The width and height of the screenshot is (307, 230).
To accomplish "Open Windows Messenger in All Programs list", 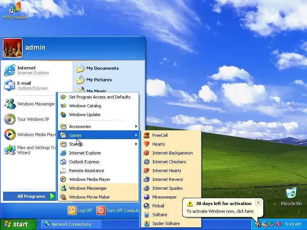I will pyautogui.click(x=98, y=188).
